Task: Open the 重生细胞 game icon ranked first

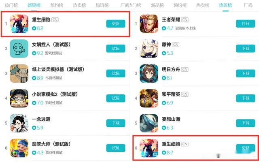Action: (19, 23)
